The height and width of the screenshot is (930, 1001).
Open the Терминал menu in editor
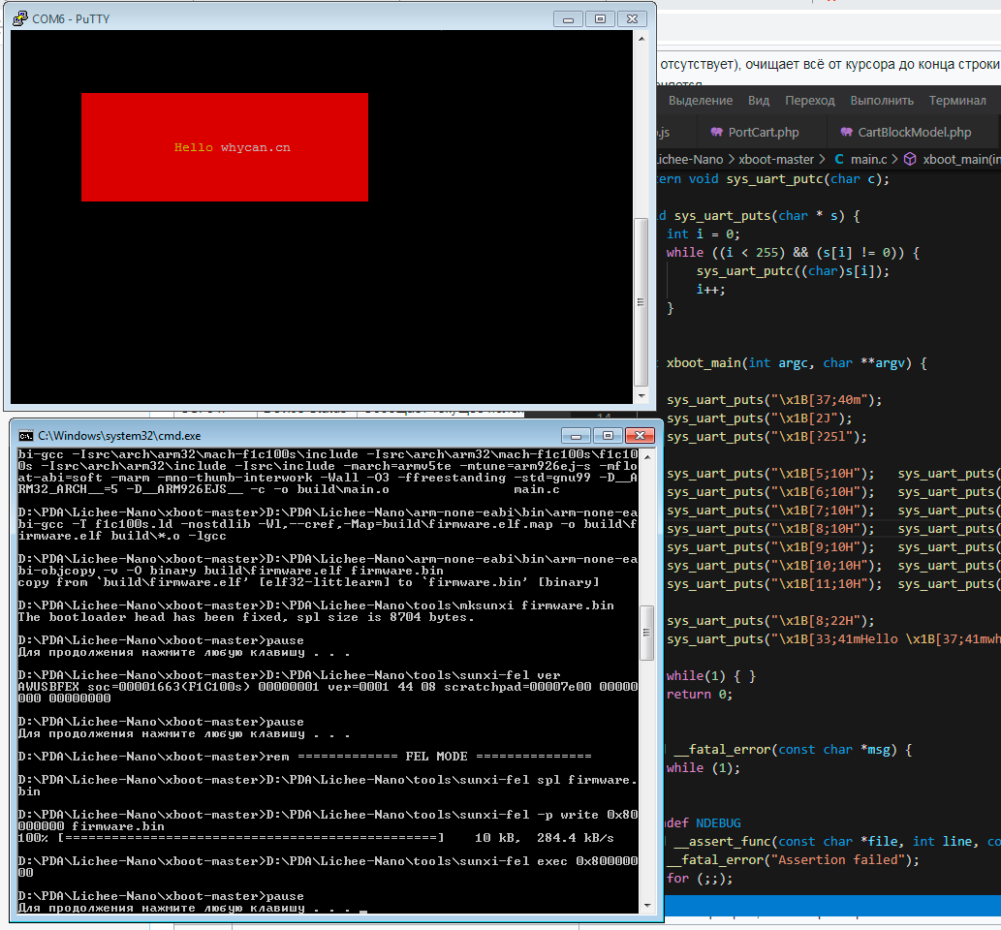[957, 100]
